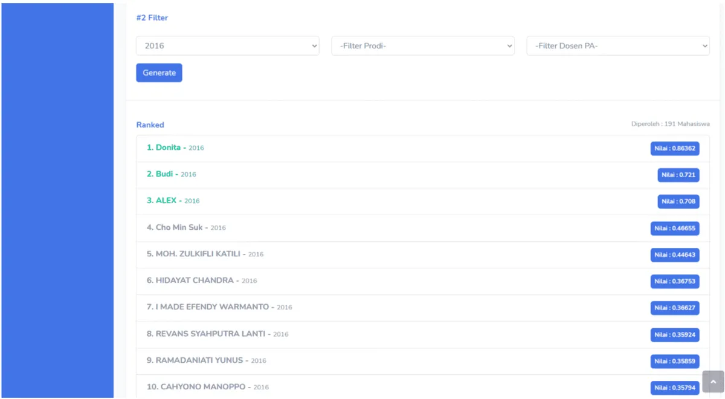Click the Nilai 0.46655 badge

(675, 228)
